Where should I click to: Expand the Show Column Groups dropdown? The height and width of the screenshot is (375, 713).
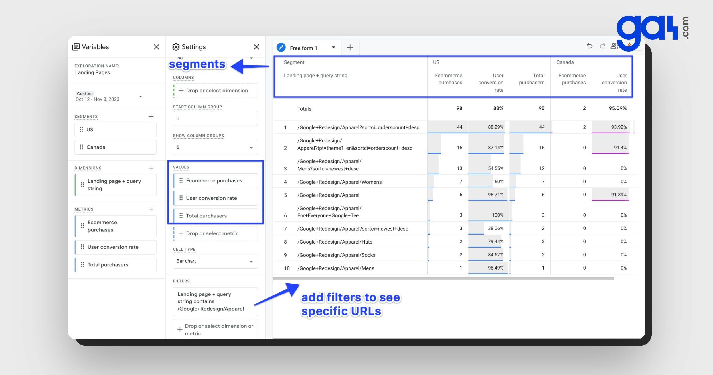pos(251,148)
